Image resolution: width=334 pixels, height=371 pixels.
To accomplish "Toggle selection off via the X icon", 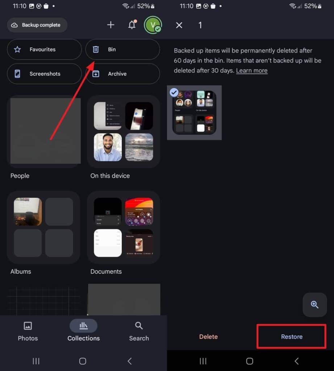I will pos(179,25).
